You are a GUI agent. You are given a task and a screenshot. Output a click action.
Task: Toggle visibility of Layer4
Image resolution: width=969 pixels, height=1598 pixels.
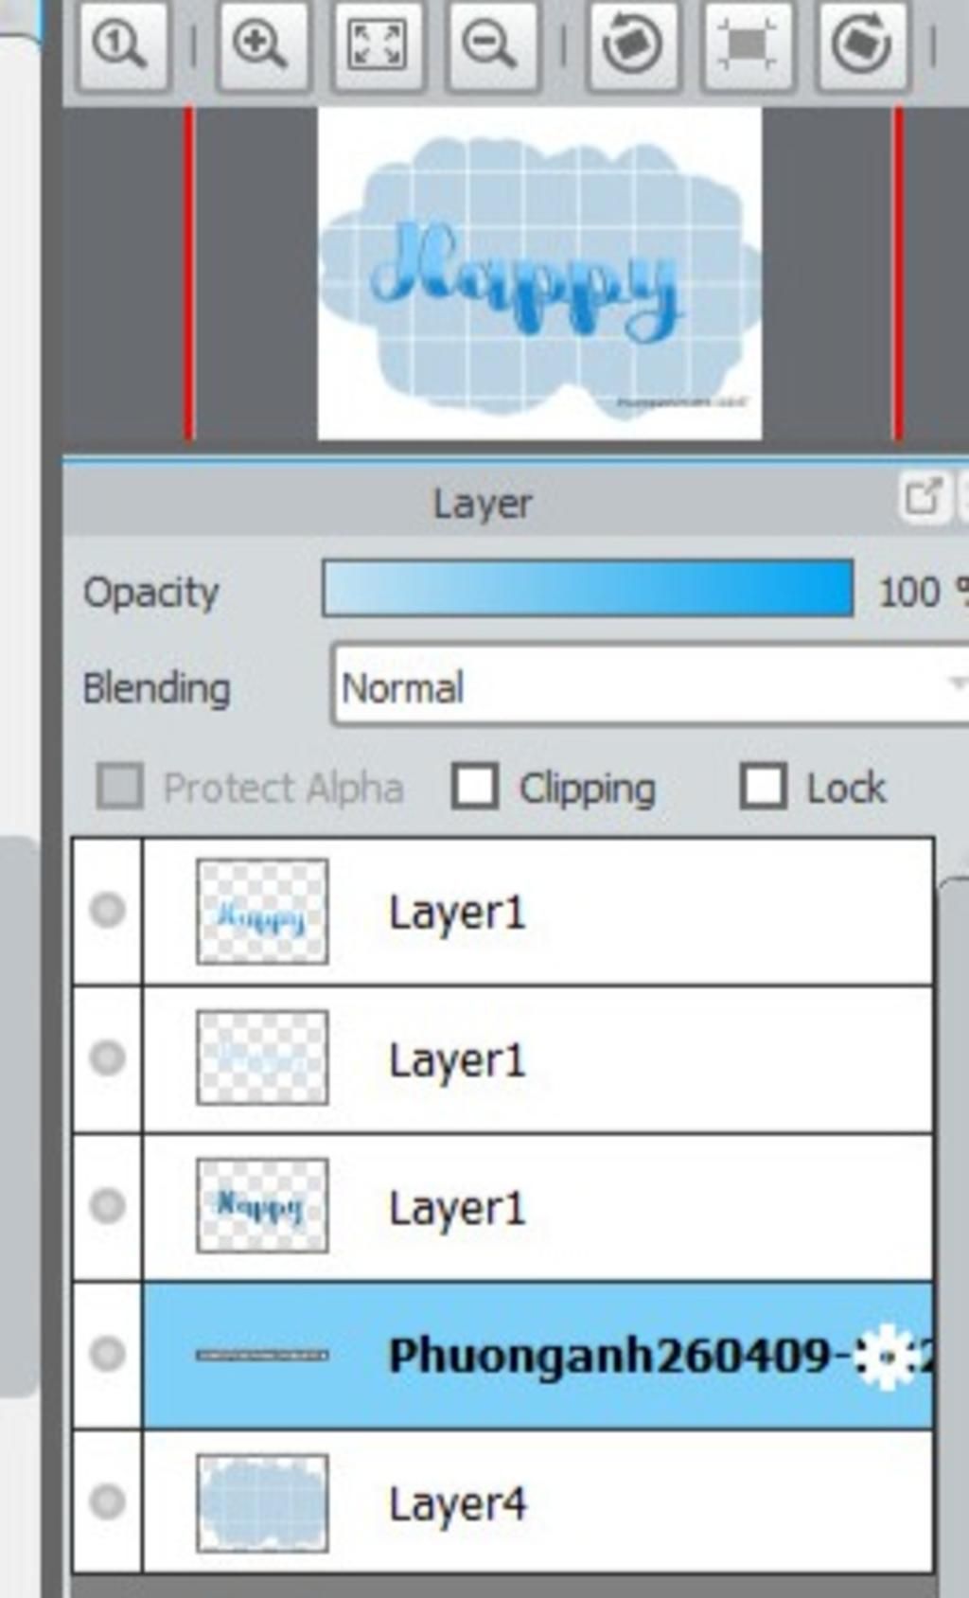click(108, 1501)
